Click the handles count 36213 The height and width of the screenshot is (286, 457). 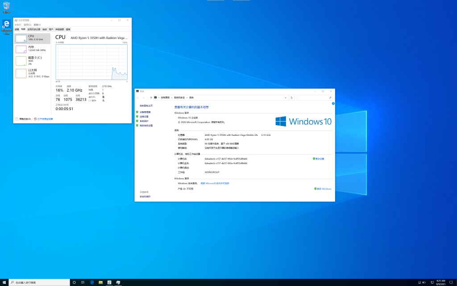(x=81, y=100)
